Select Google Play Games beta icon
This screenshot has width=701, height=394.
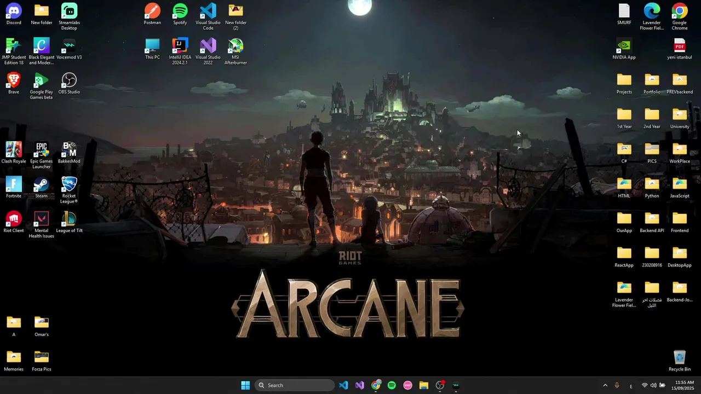tap(41, 86)
